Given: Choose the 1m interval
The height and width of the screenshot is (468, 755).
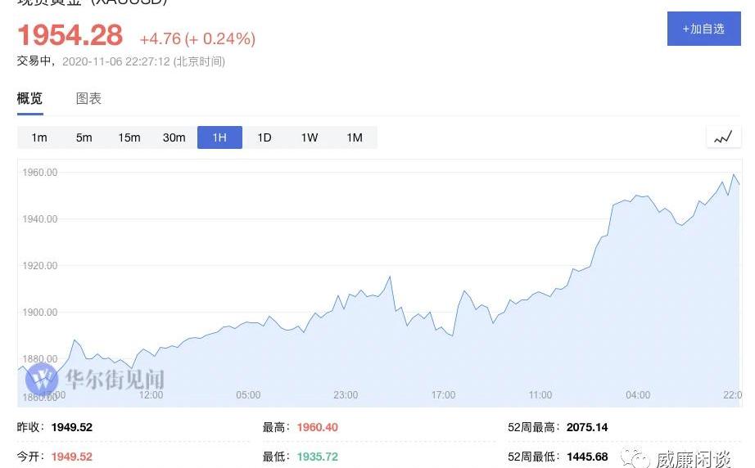Looking at the screenshot, I should pyautogui.click(x=39, y=137).
